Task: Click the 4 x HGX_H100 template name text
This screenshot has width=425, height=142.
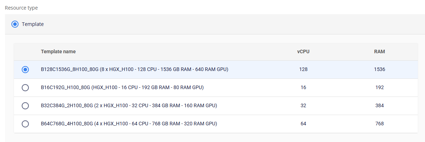Action: tap(129, 124)
